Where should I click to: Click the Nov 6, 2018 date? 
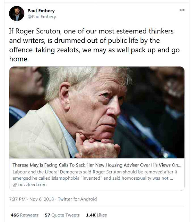pyautogui.click(x=42, y=199)
